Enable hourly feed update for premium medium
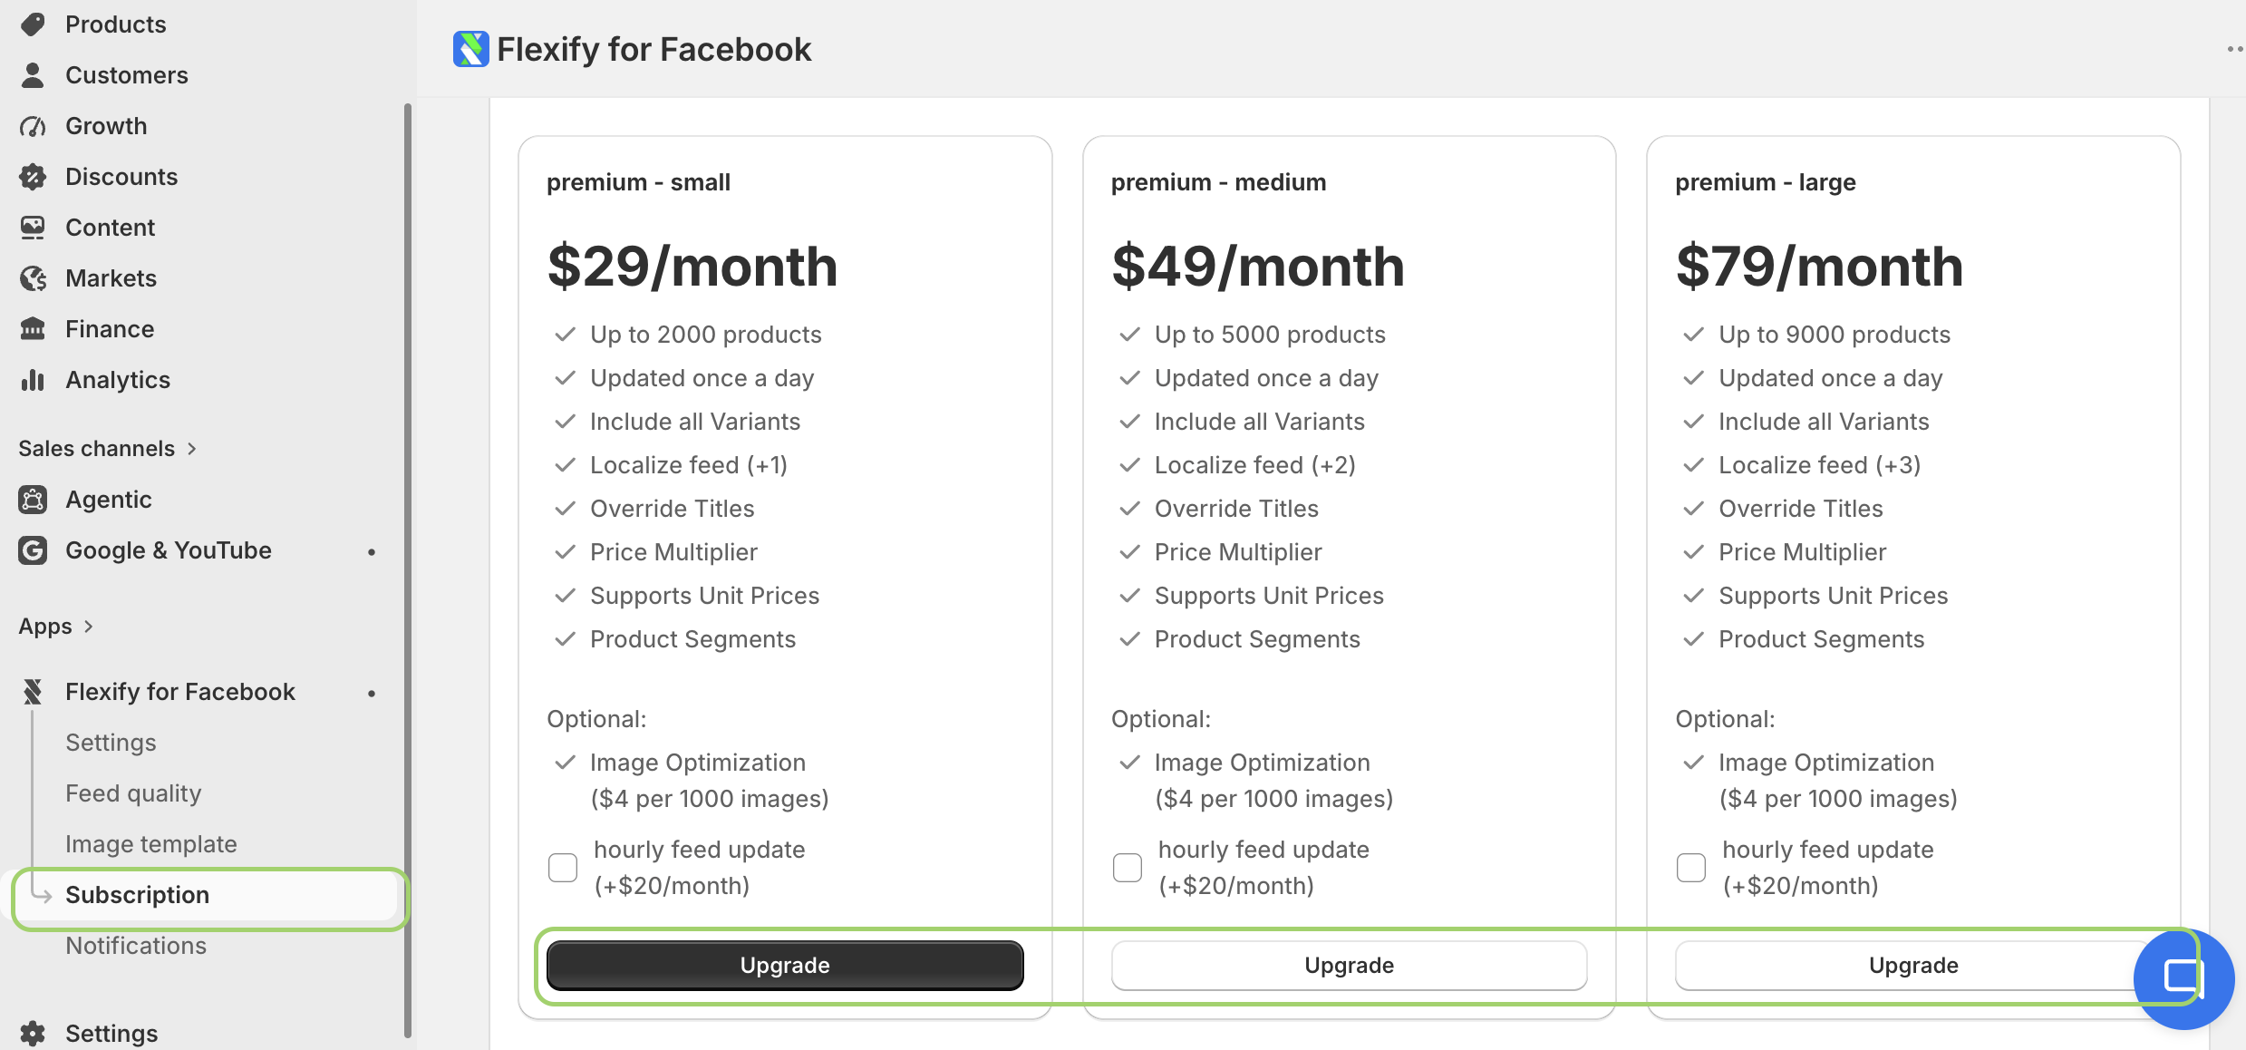 click(x=1128, y=868)
